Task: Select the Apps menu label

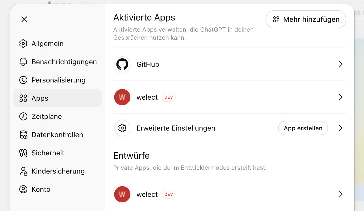Action: pos(40,98)
